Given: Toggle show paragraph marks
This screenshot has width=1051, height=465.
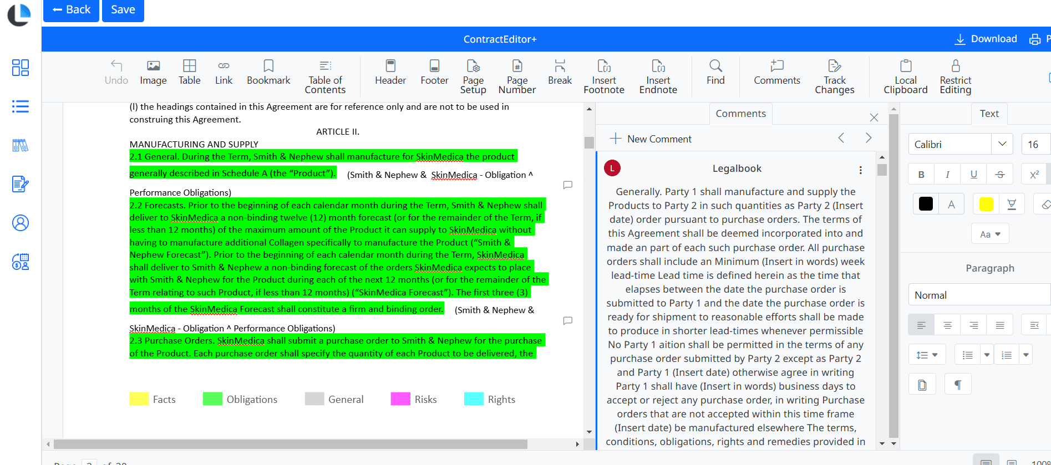Looking at the screenshot, I should [x=958, y=385].
